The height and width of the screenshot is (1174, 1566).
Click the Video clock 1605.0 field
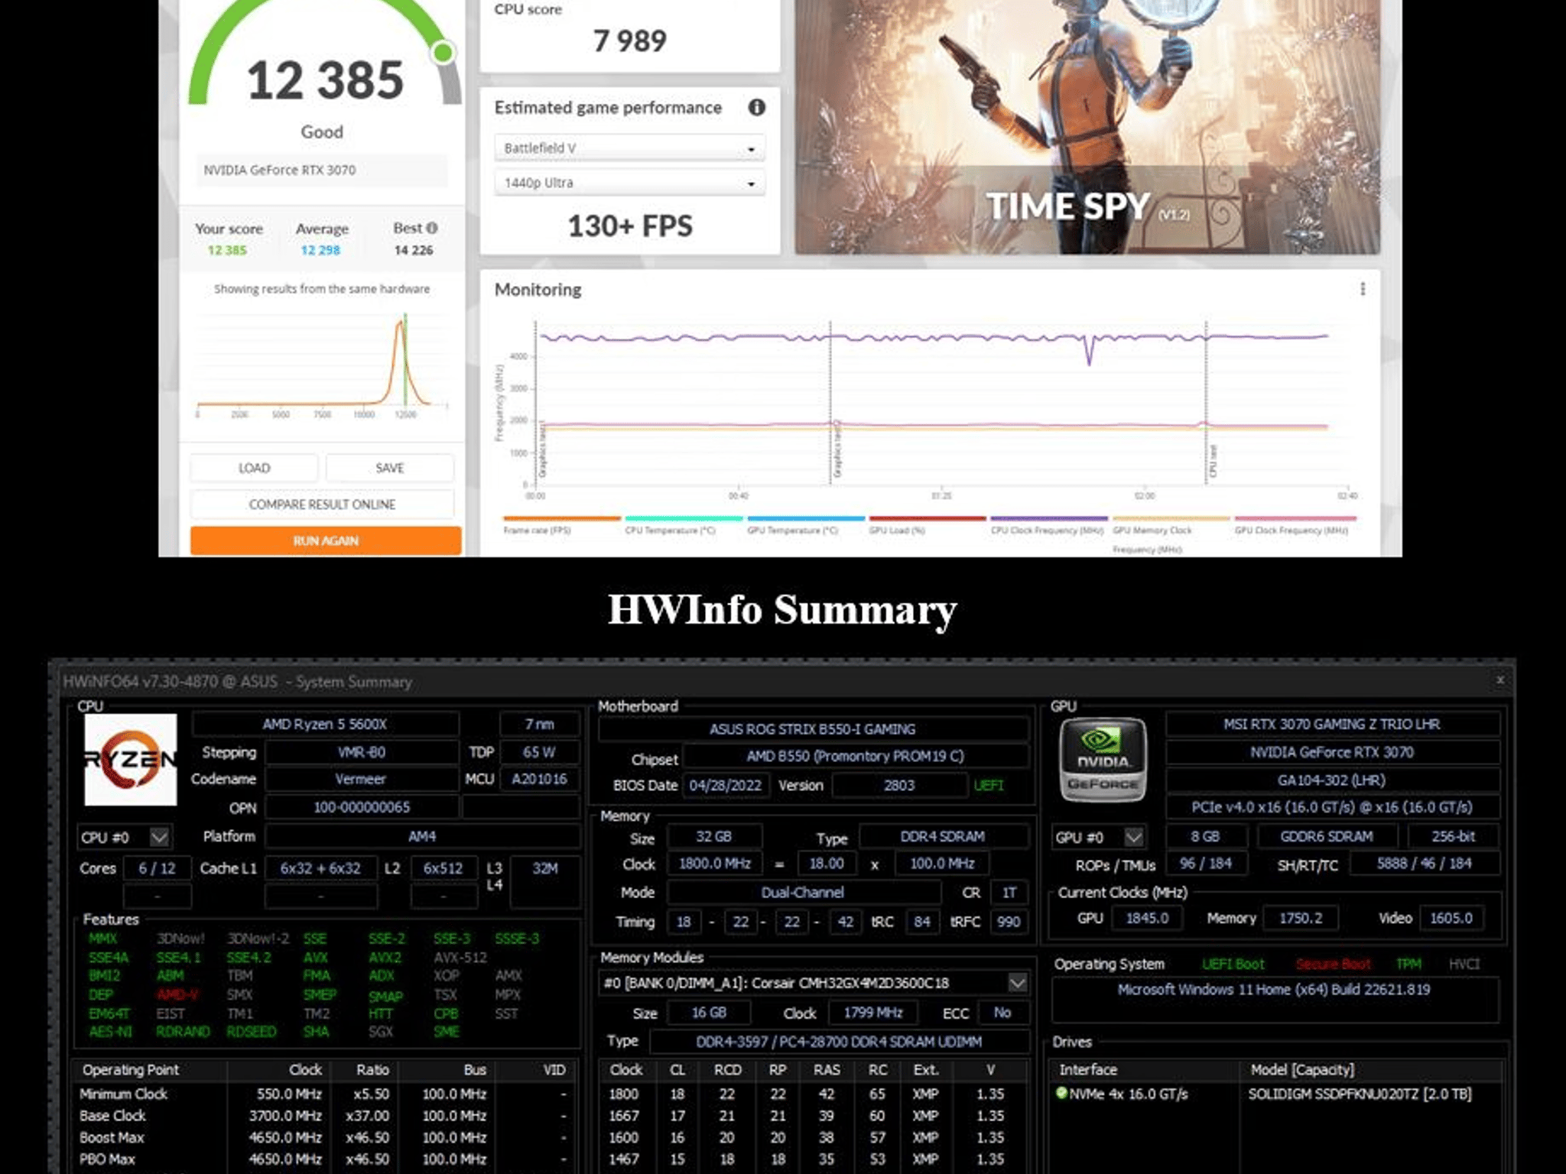click(1451, 918)
